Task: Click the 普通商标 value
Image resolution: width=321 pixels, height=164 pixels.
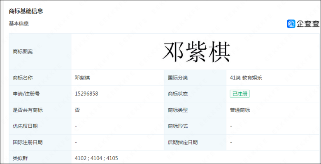Action: 240,110
